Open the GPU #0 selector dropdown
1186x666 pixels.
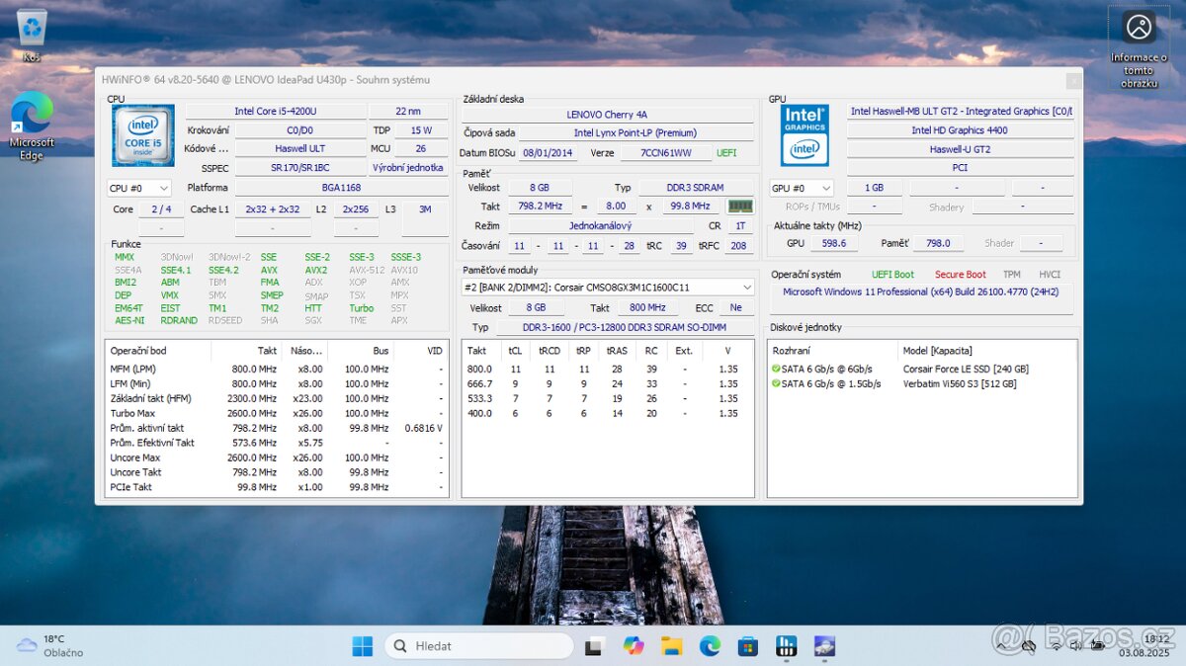(x=801, y=188)
